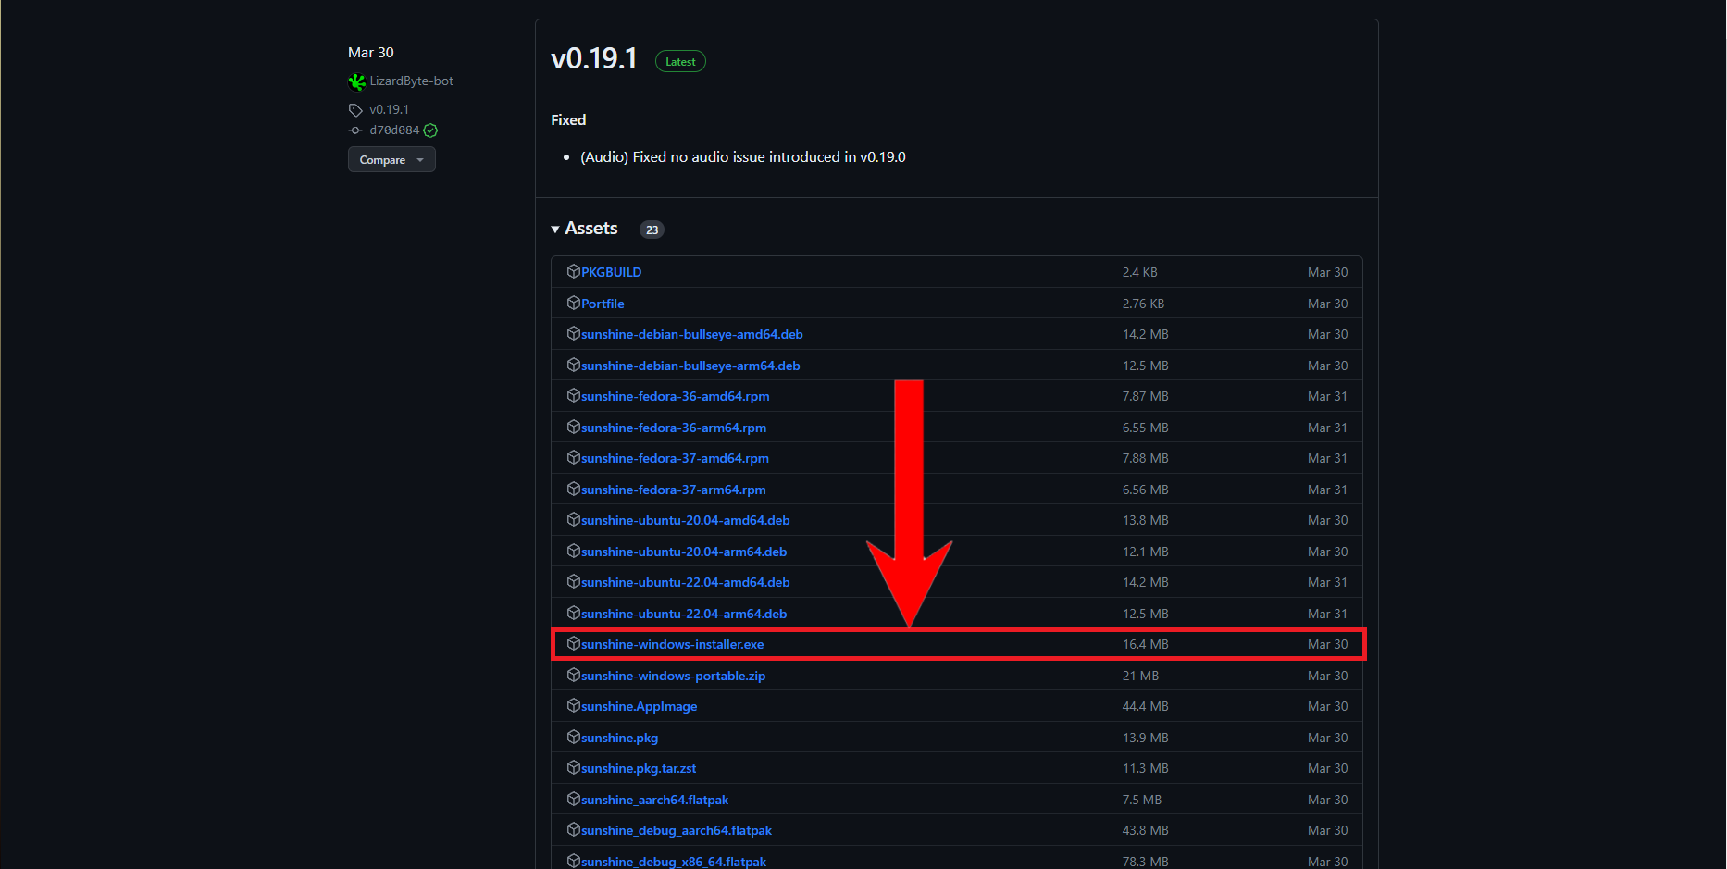Download the Portfile asset
The height and width of the screenshot is (869, 1727).
pos(603,304)
